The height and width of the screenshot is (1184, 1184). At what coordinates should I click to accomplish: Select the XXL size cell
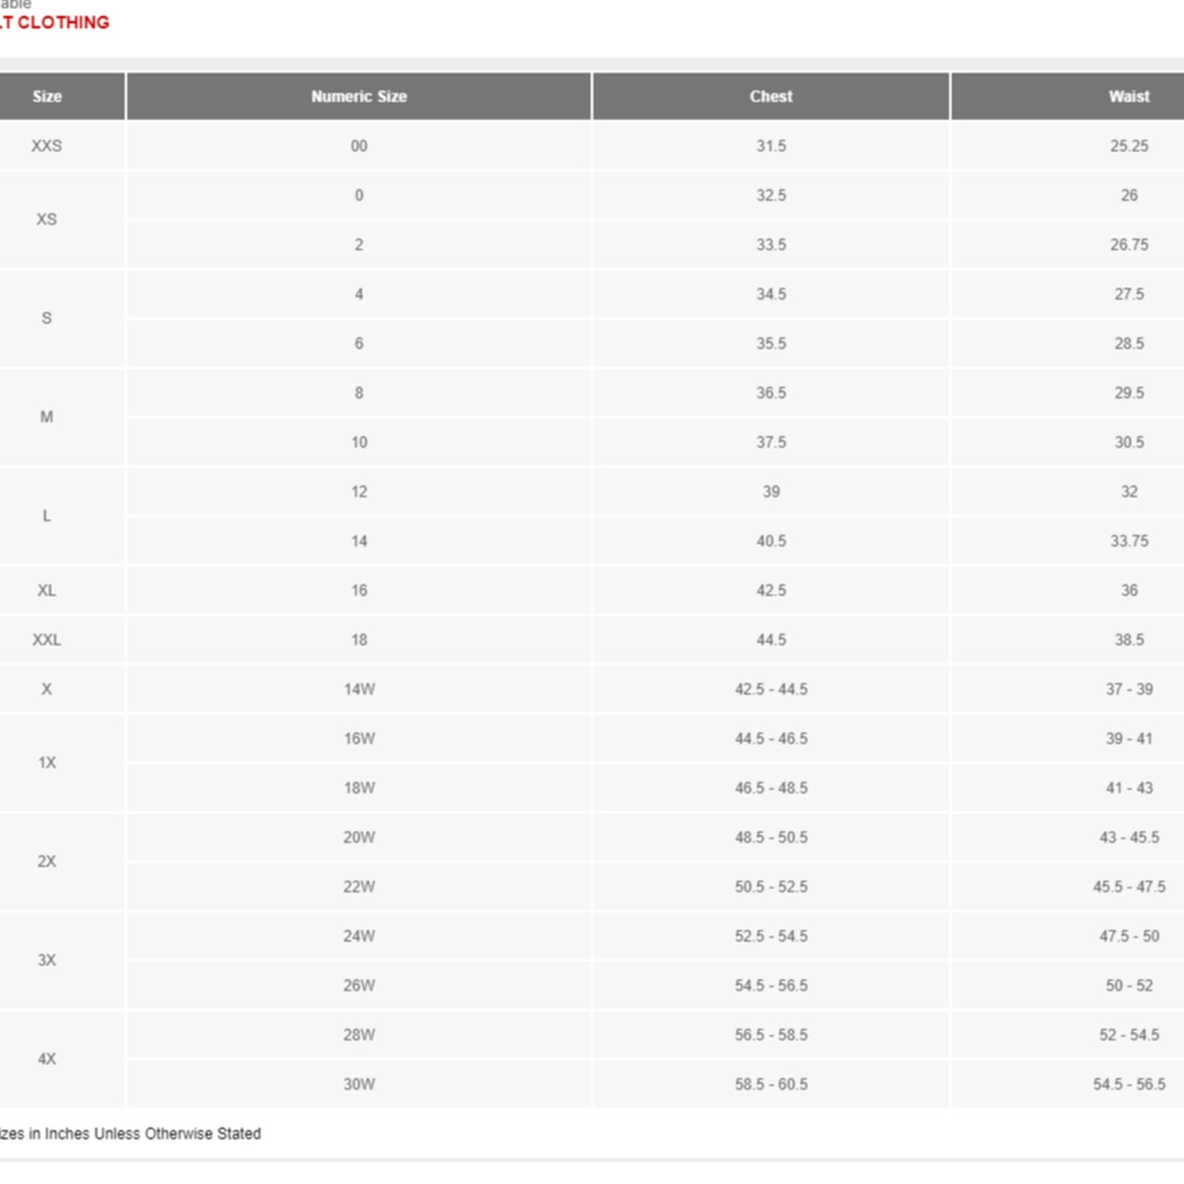click(47, 640)
